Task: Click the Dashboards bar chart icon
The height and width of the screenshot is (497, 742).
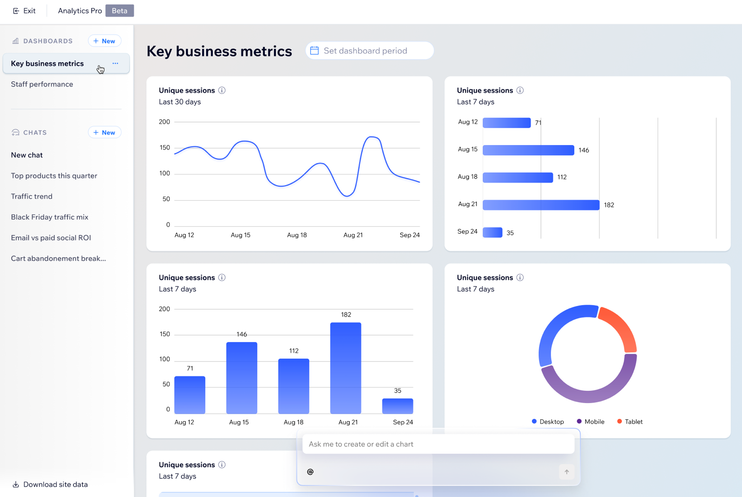Action: 15,41
